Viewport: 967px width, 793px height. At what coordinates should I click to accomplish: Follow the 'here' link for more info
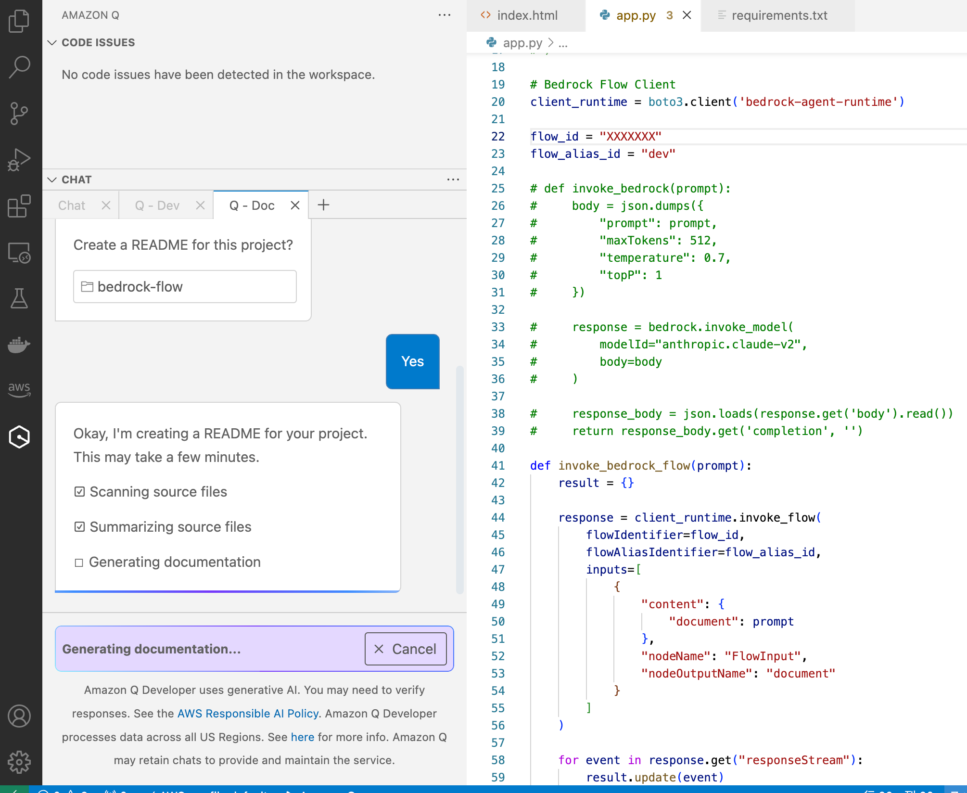302,737
